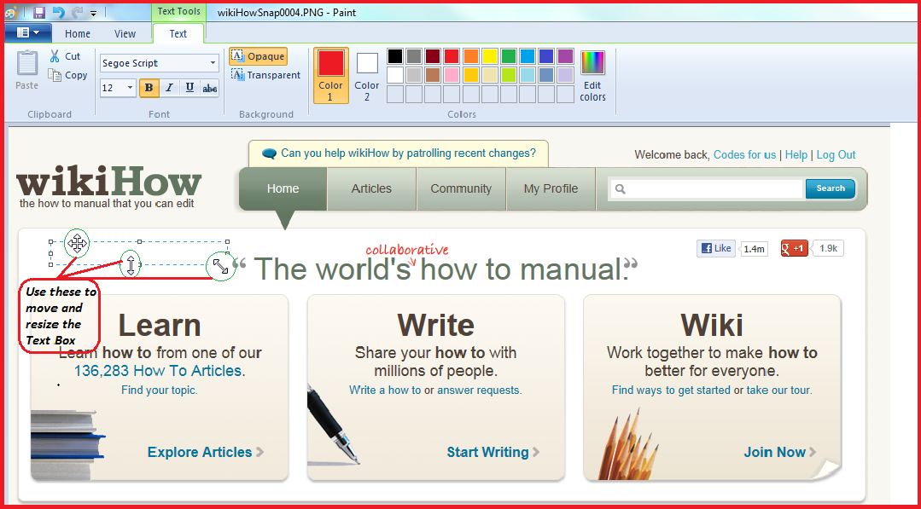Click the Join Now link
This screenshot has width=921, height=509.
(x=780, y=452)
